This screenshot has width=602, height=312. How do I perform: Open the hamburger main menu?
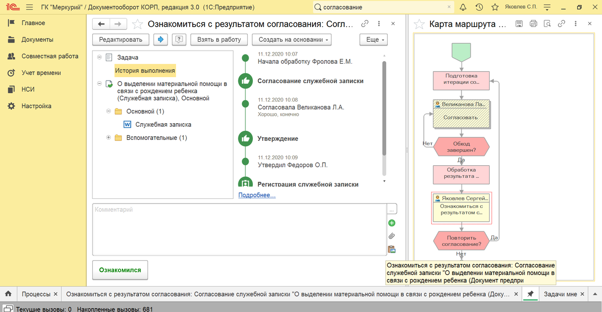tap(29, 8)
